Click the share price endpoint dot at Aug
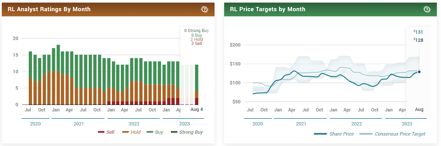 pos(419,72)
